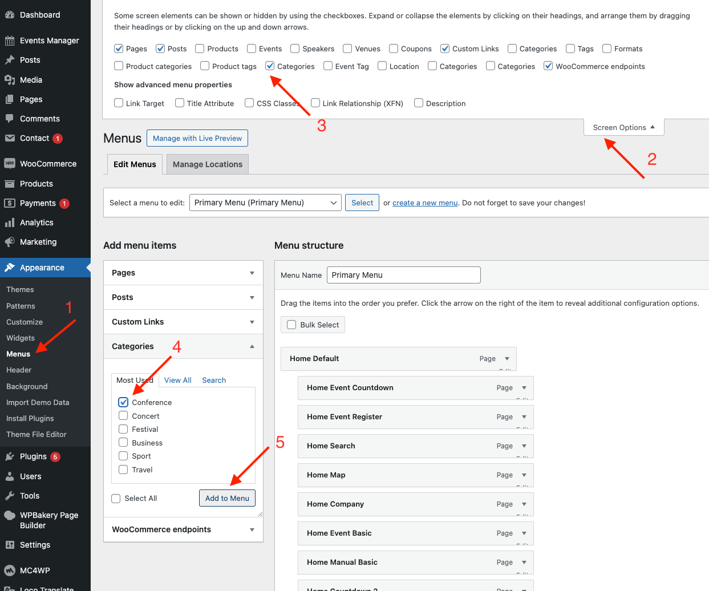Click the Tools wrench icon

pos(10,496)
